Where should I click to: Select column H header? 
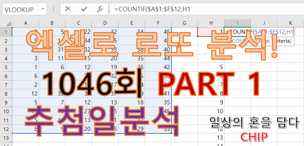pos(211,23)
